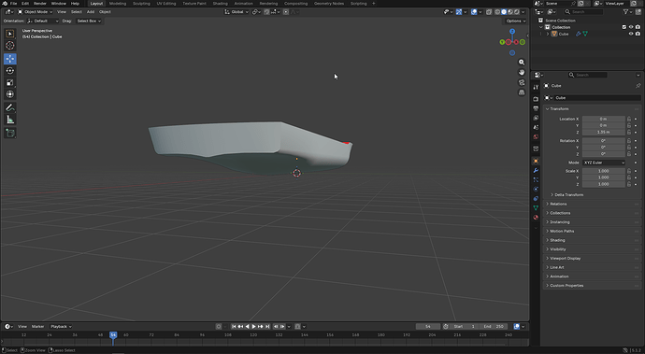Toggle lock for Rotation X
The height and width of the screenshot is (354, 645).
pyautogui.click(x=629, y=141)
